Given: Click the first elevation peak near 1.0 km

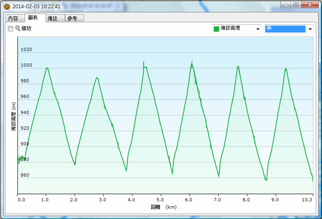Looking at the screenshot, I should 47,68.
